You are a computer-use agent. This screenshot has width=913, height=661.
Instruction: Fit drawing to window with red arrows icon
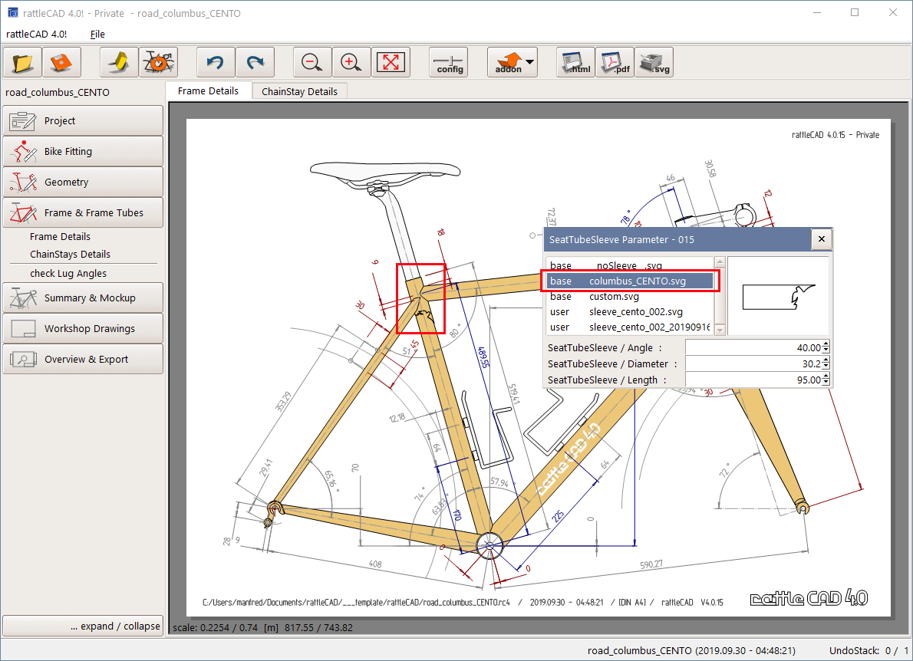click(391, 62)
